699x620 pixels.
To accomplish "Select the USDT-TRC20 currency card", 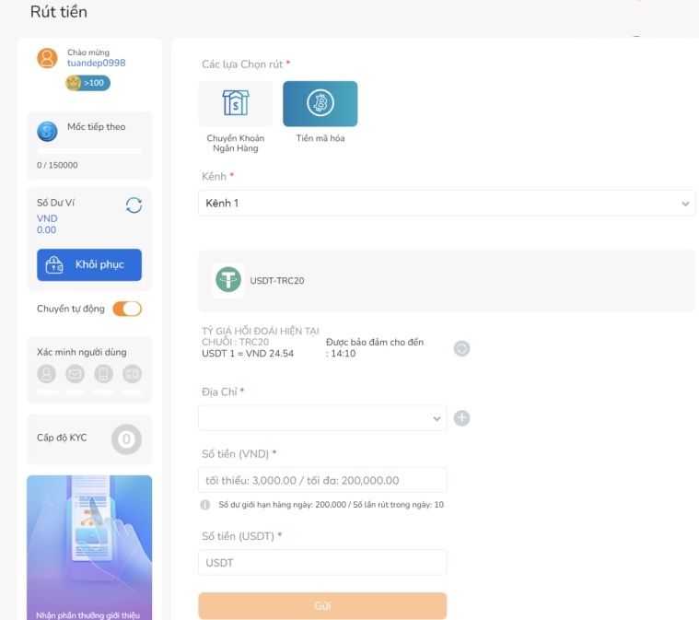I will pos(447,281).
